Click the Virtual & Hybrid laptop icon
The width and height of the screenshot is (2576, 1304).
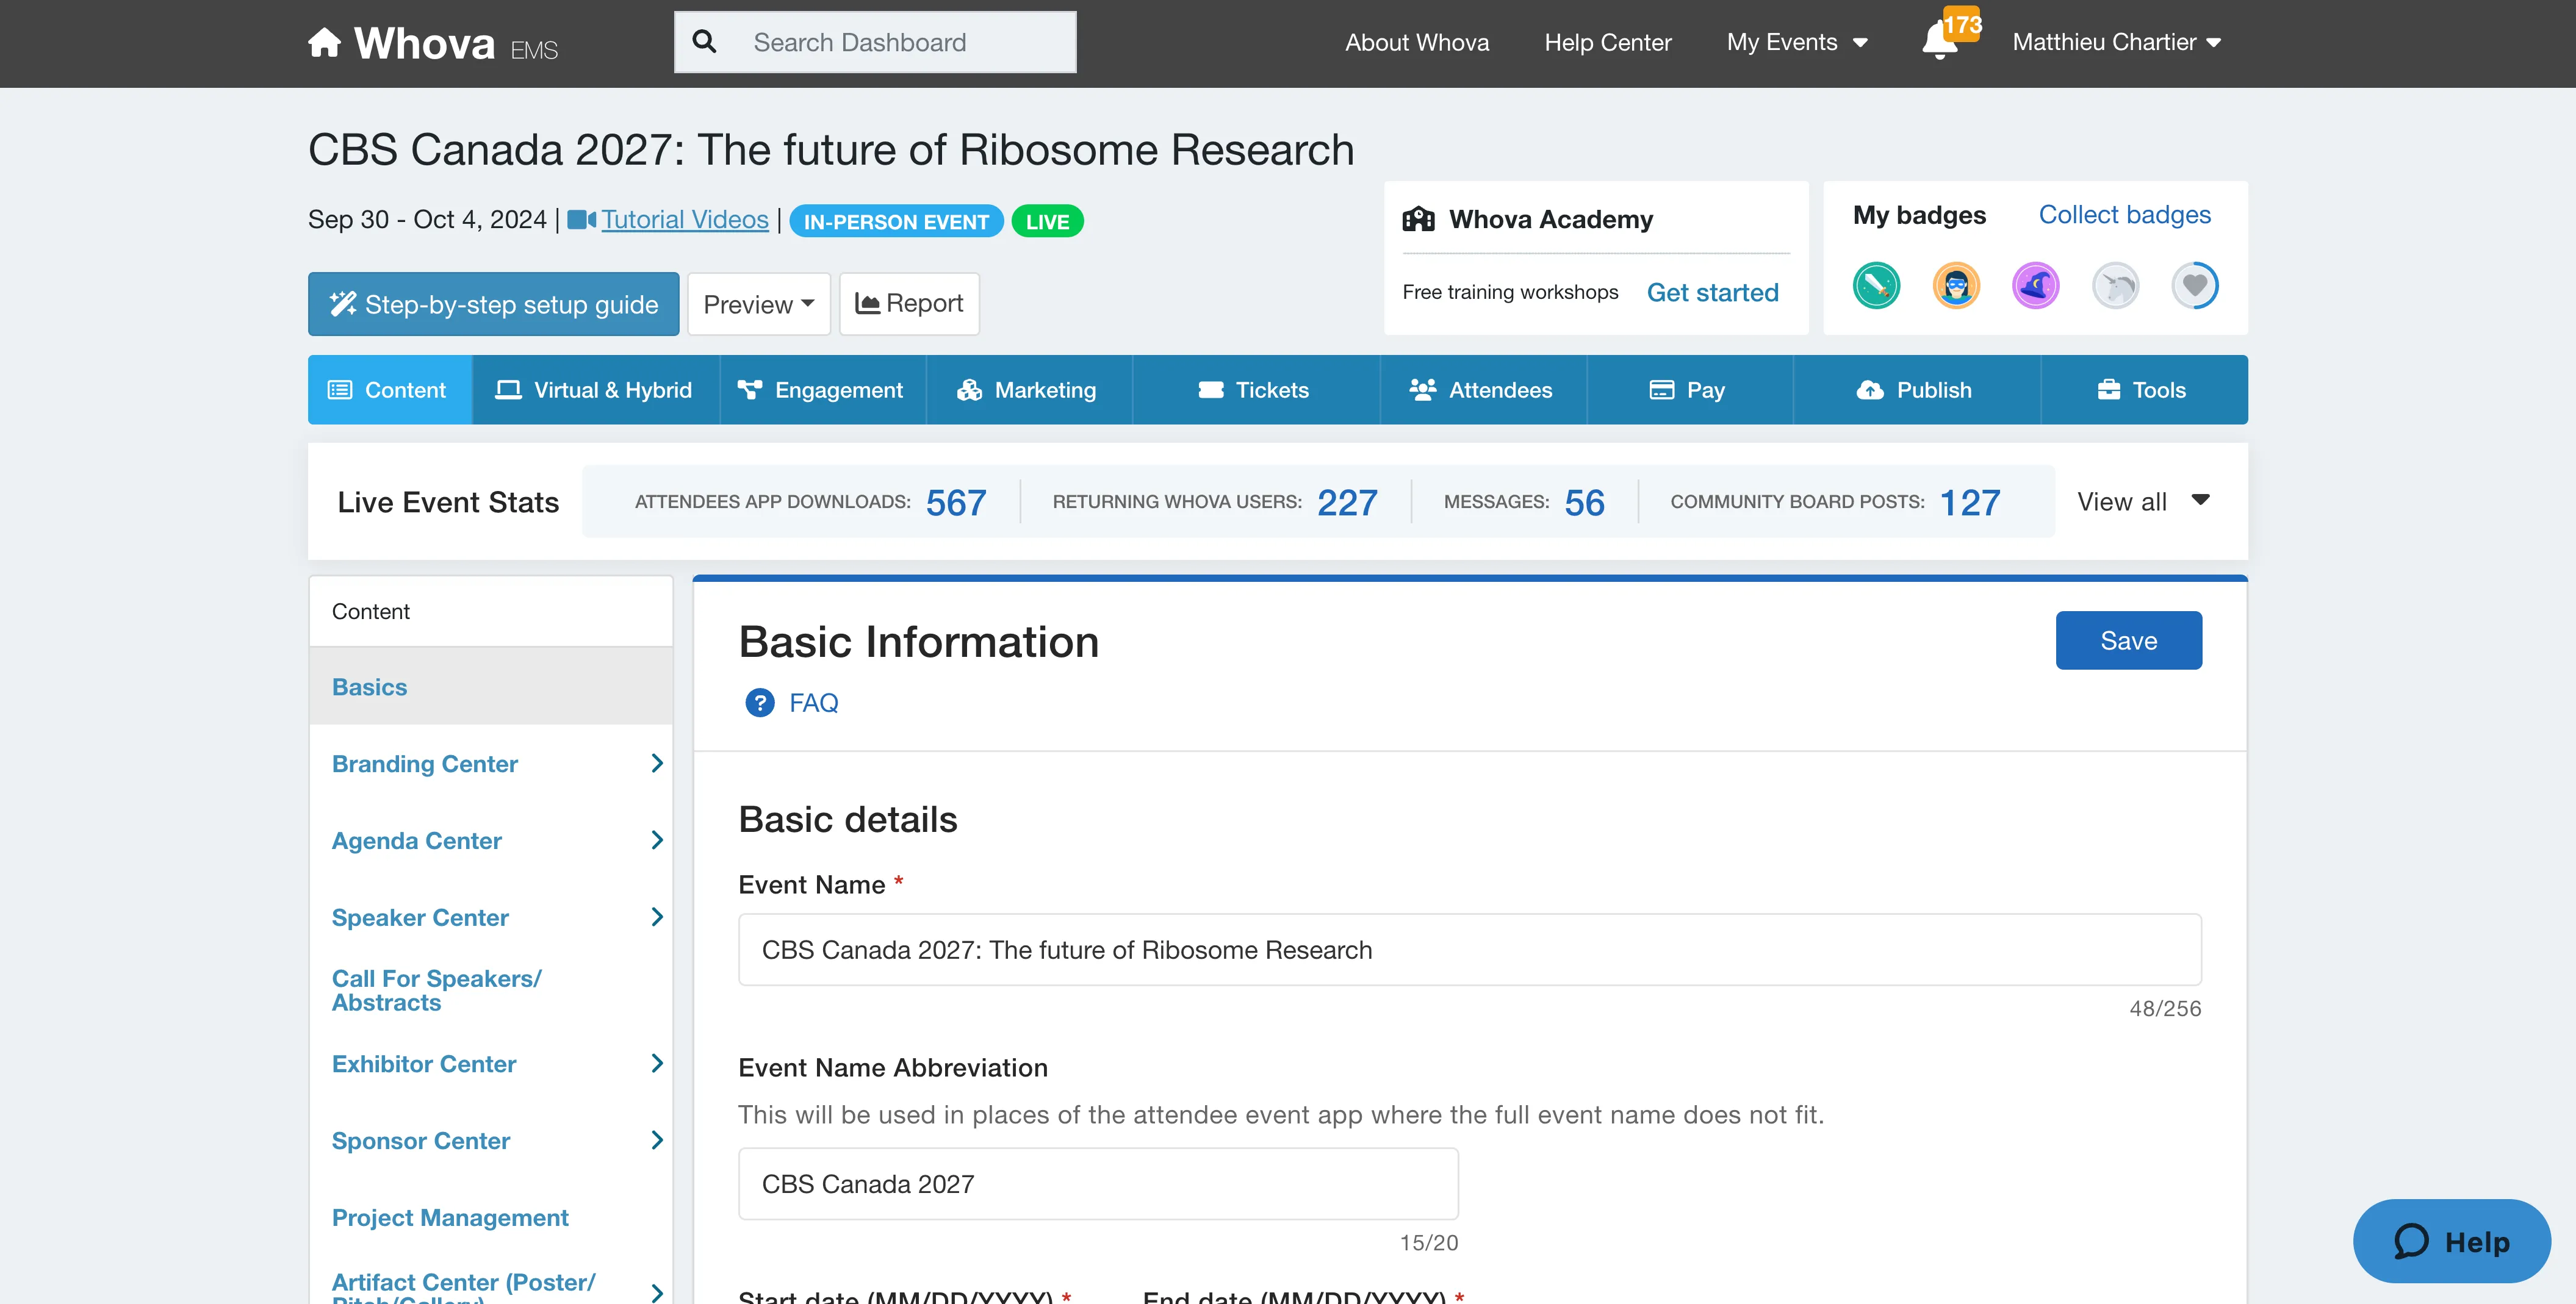coord(508,390)
